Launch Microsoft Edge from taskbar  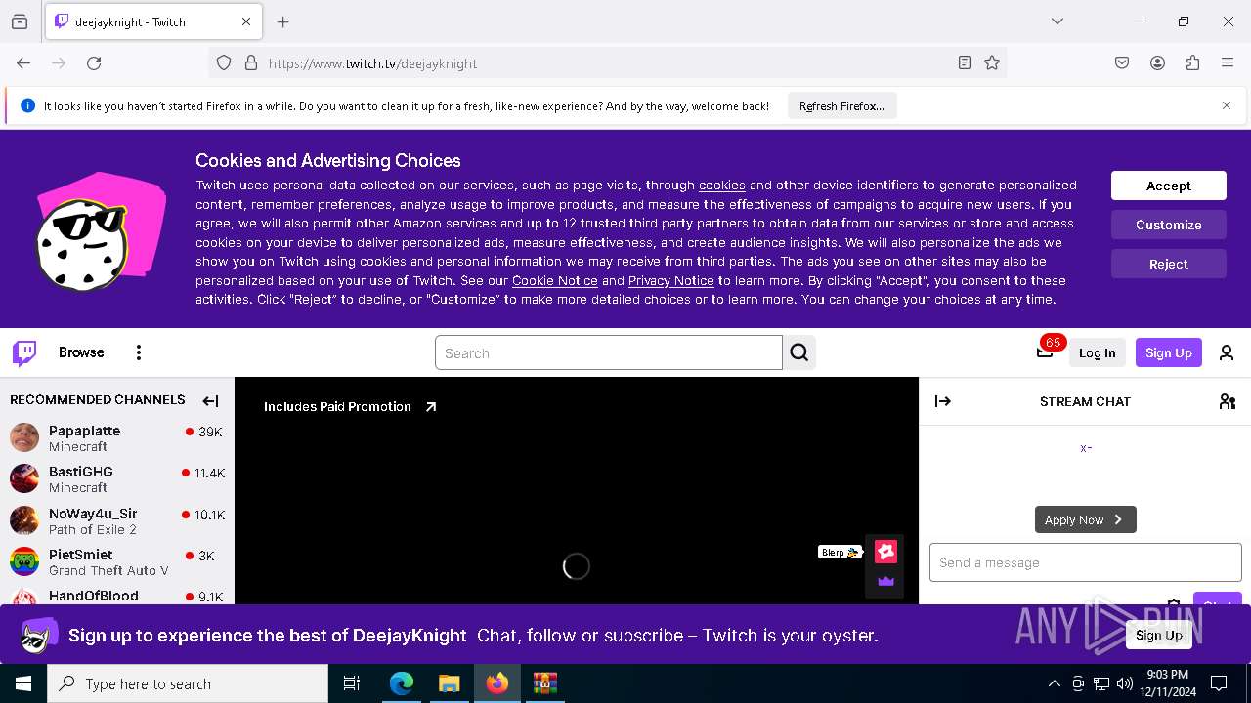click(x=402, y=683)
